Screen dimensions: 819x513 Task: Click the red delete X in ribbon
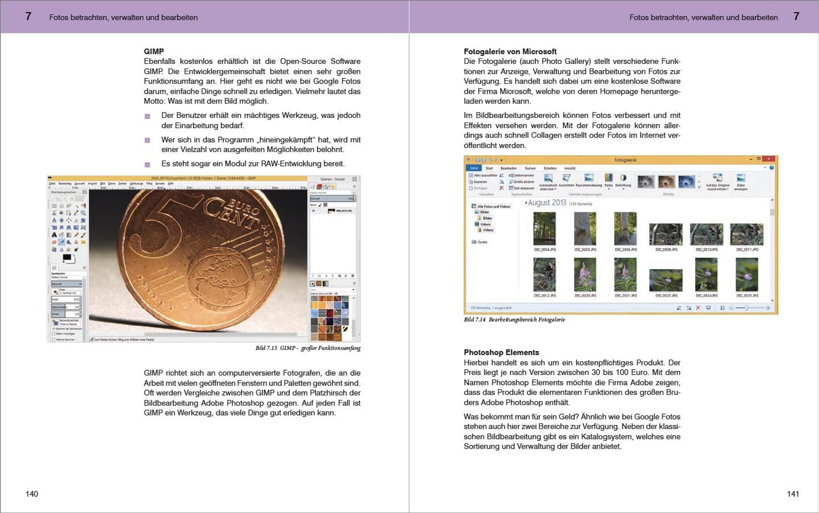click(x=502, y=188)
